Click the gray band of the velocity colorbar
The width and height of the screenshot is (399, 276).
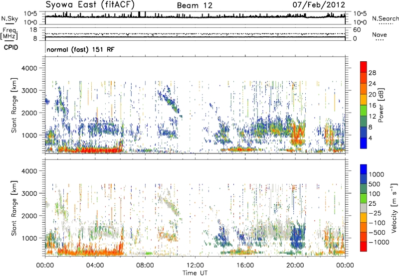tap(364, 208)
